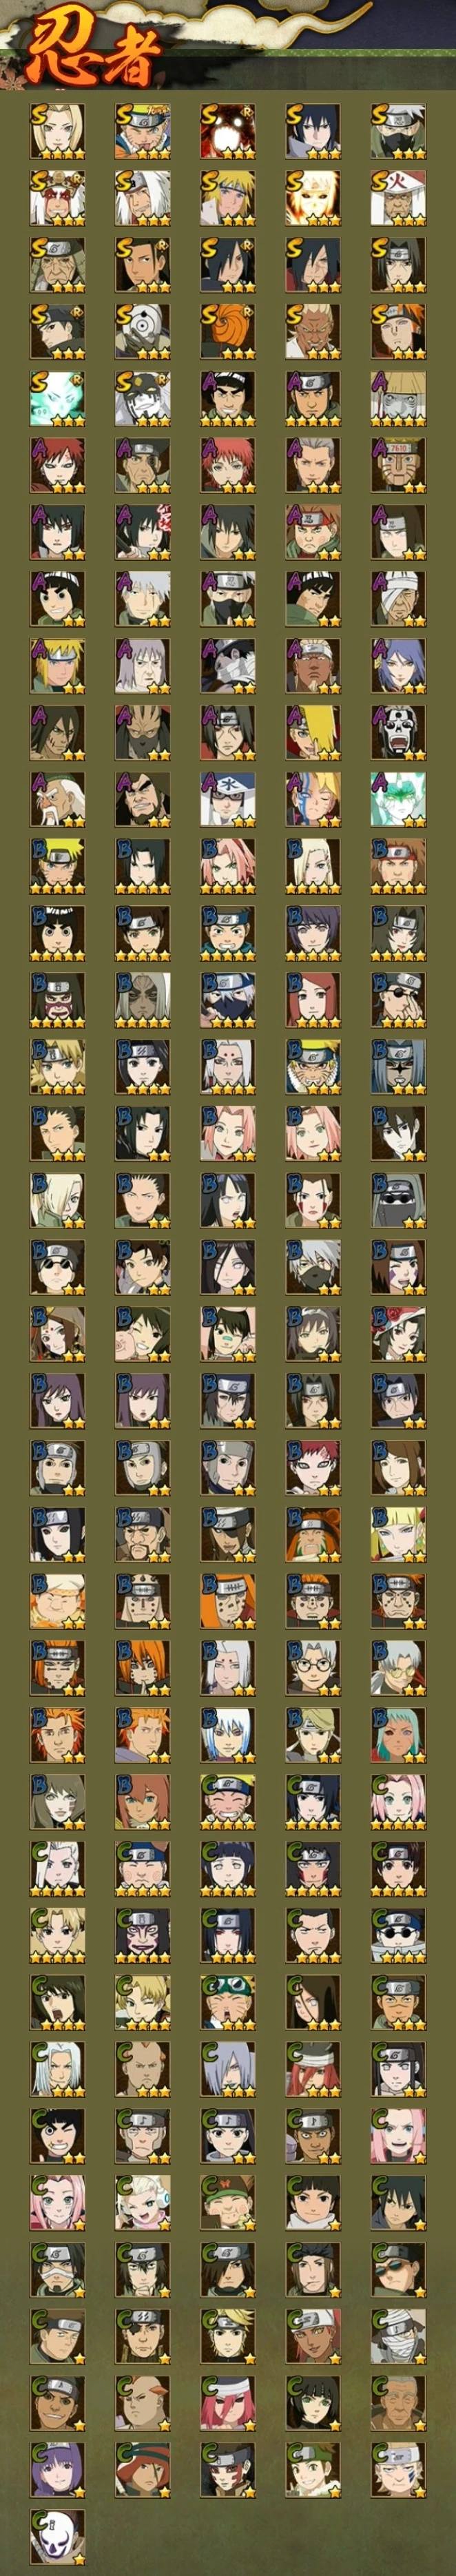The image size is (456, 2576).
Task: Pick the S-rank Third Hokage wearing 火 hat
Action: point(398,198)
